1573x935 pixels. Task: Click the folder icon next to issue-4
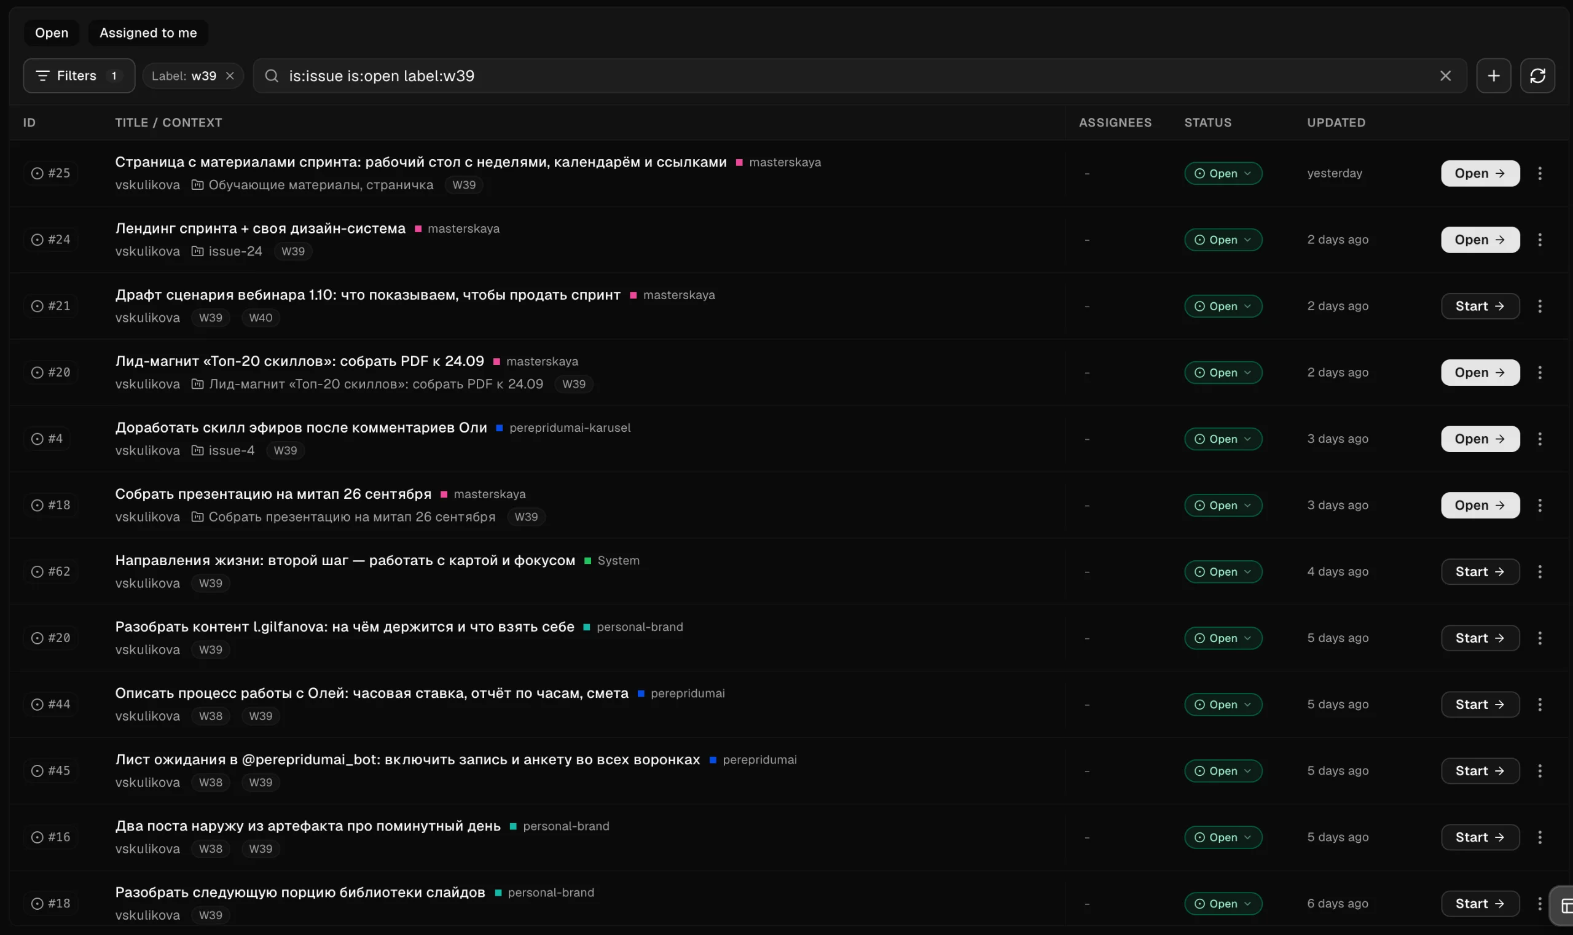click(197, 450)
